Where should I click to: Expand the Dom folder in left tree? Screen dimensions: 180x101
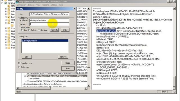[x=6, y=17]
